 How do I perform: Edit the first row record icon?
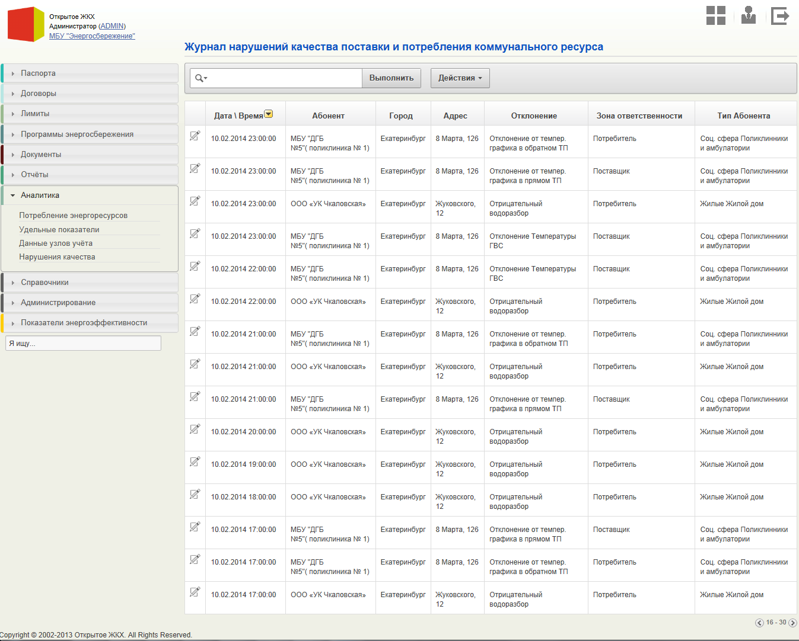click(x=195, y=136)
